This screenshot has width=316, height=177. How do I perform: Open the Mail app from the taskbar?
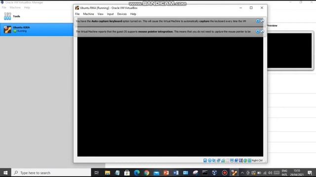point(157,173)
